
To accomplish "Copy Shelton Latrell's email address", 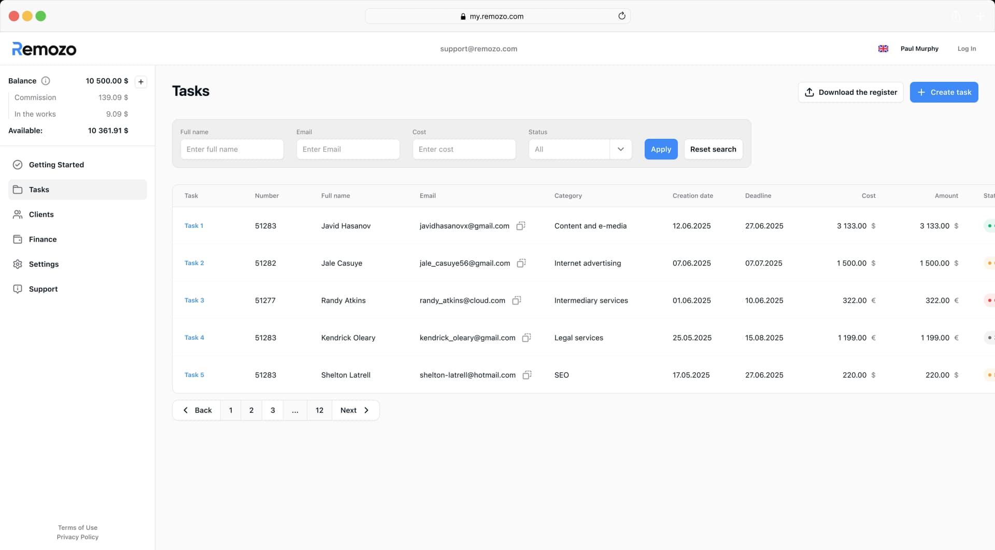I will [527, 375].
